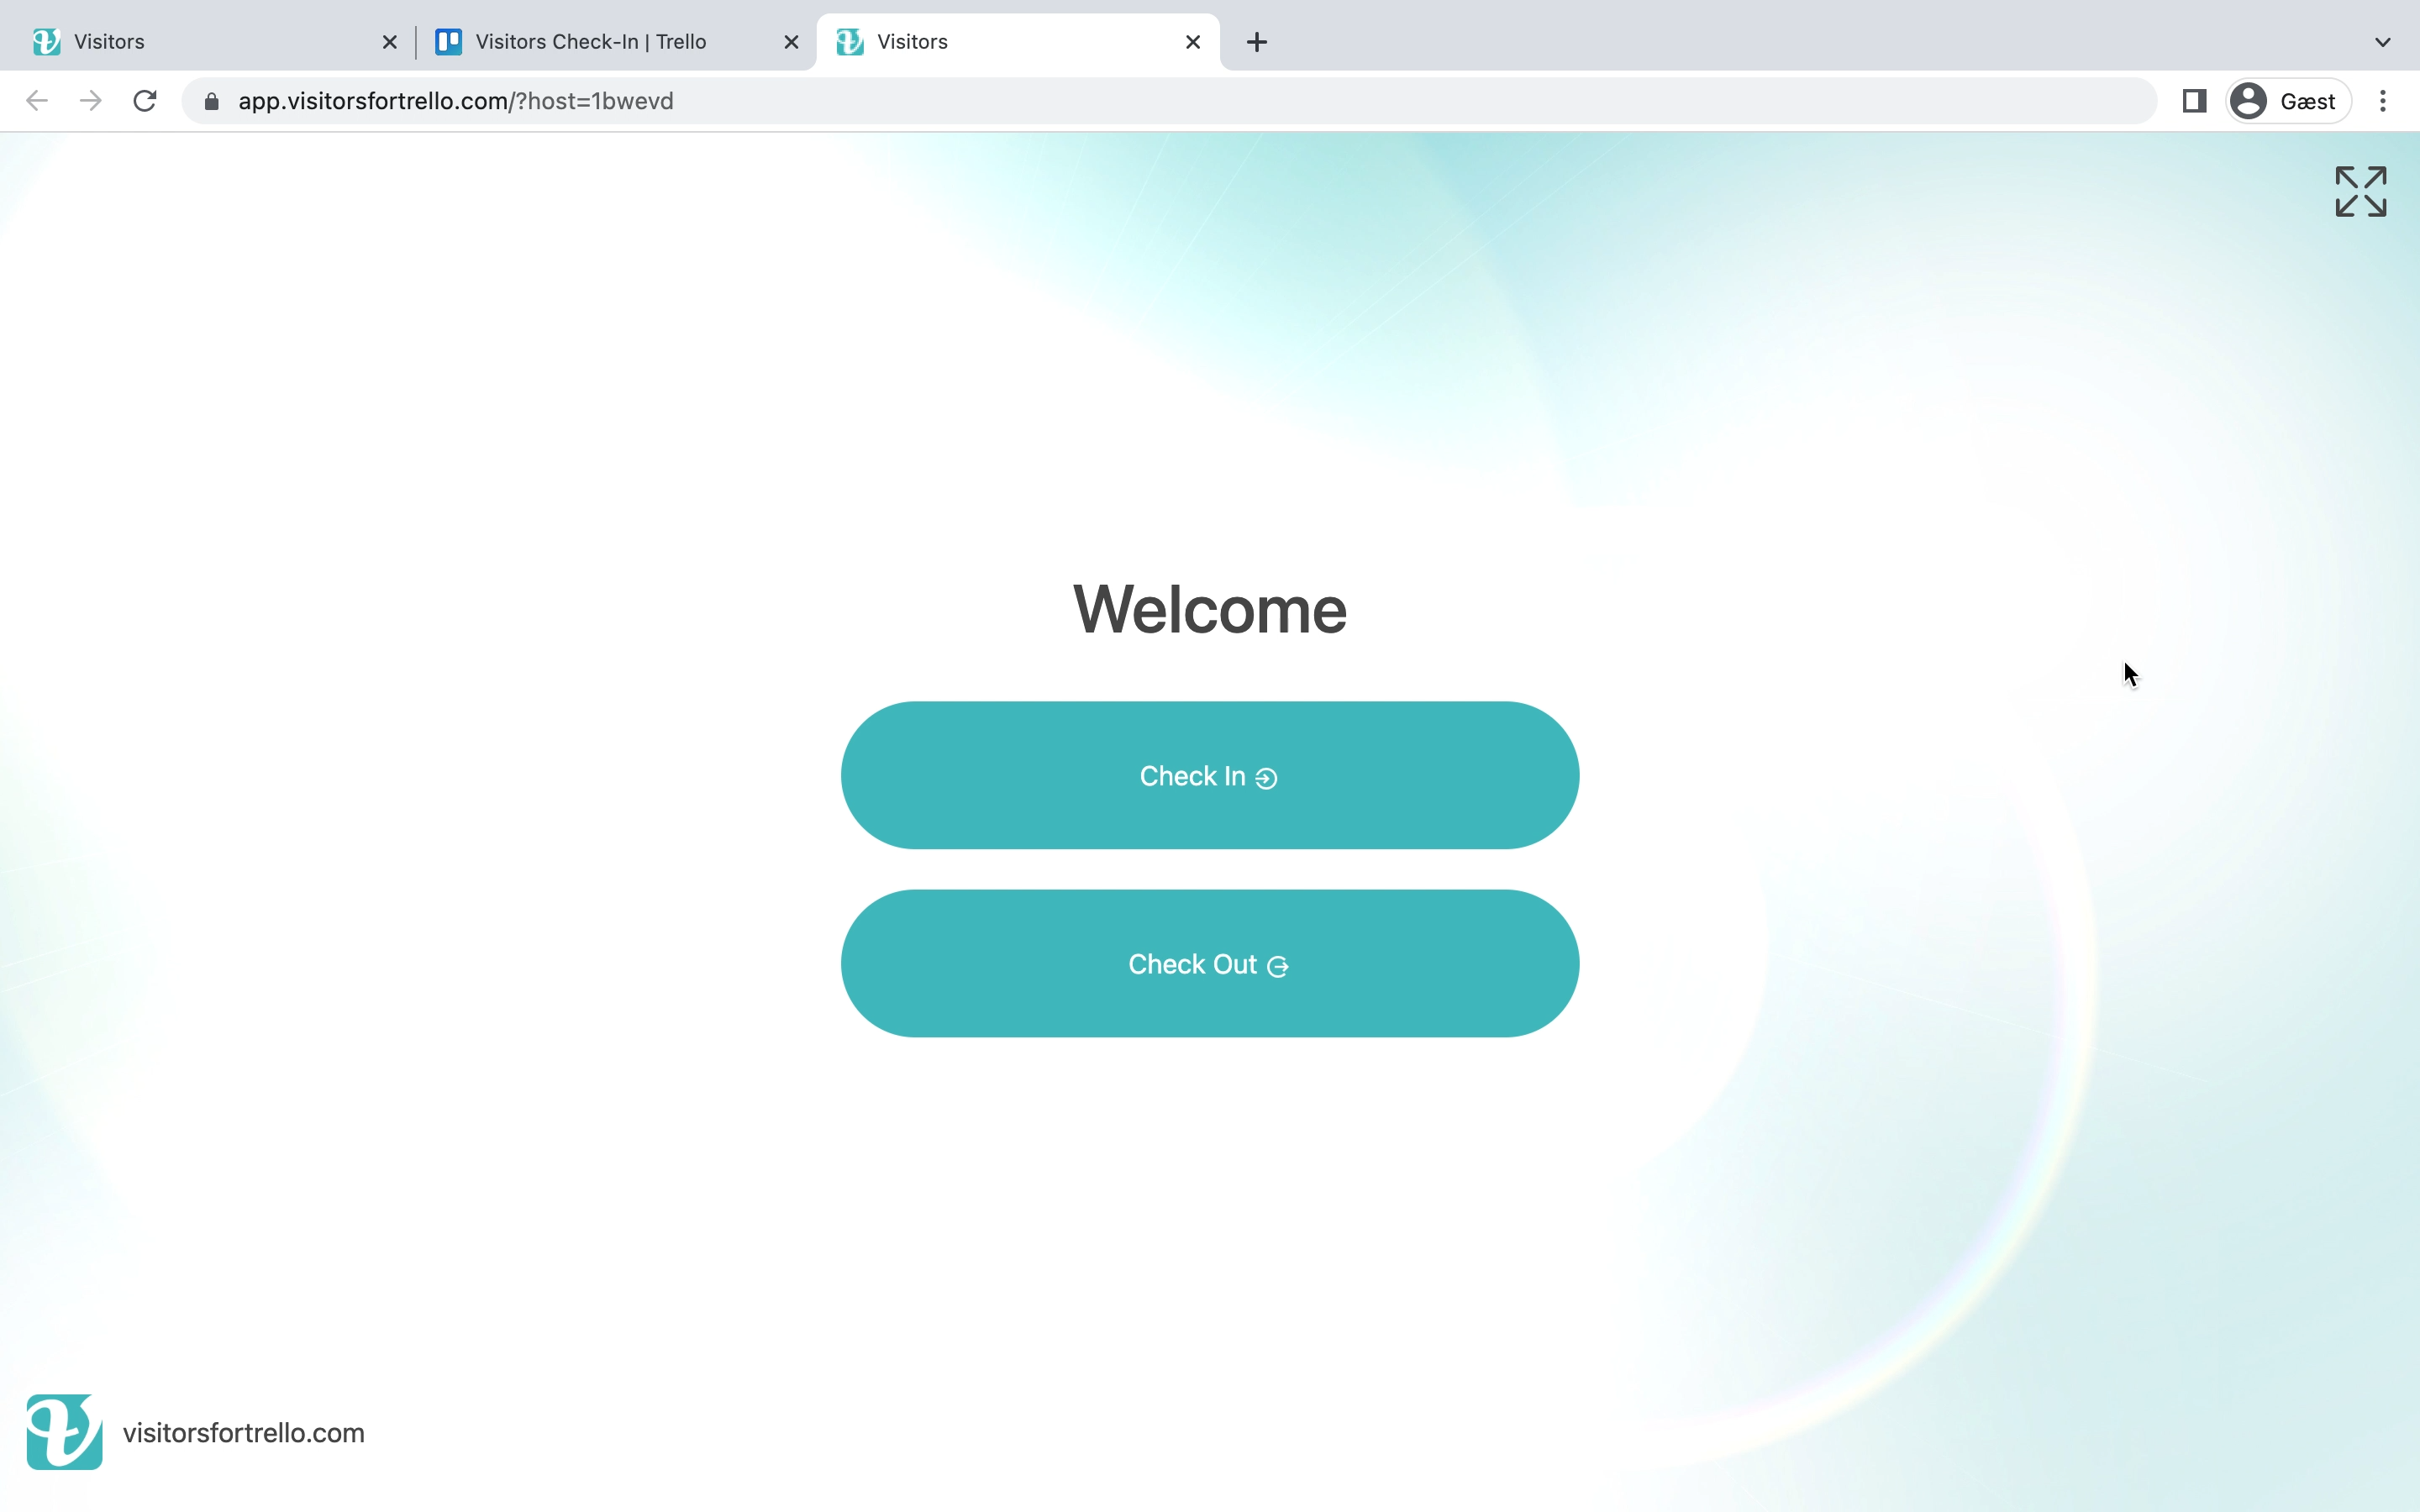Click the Visitors for Trello logo icon
Screen dimensions: 2420x1512
coord(64,1432)
